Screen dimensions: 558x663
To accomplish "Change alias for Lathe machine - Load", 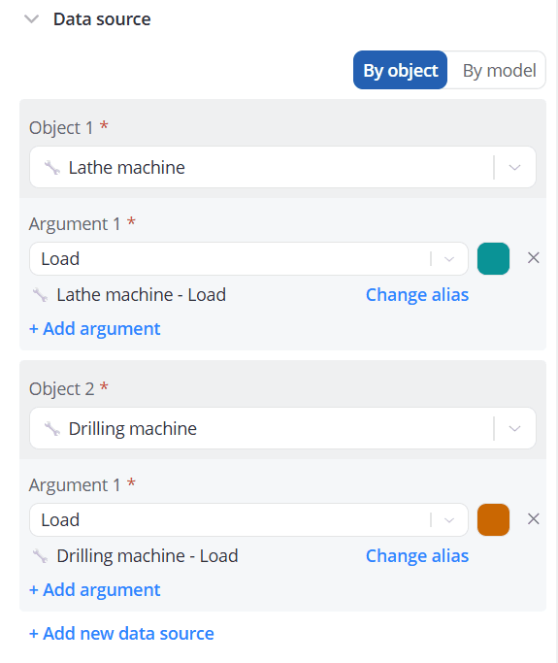I will 417,295.
